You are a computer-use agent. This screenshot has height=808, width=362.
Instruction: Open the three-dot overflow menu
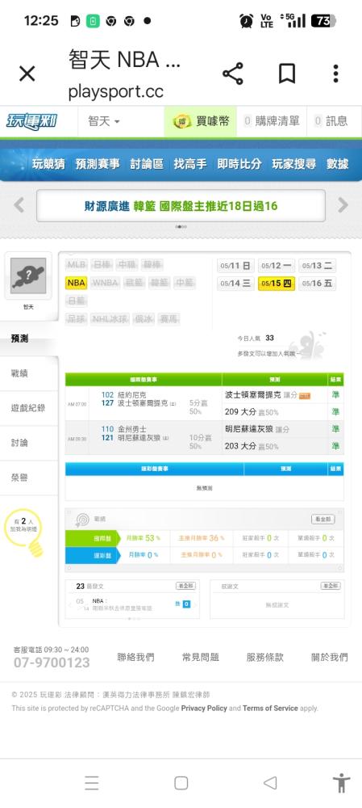point(335,74)
